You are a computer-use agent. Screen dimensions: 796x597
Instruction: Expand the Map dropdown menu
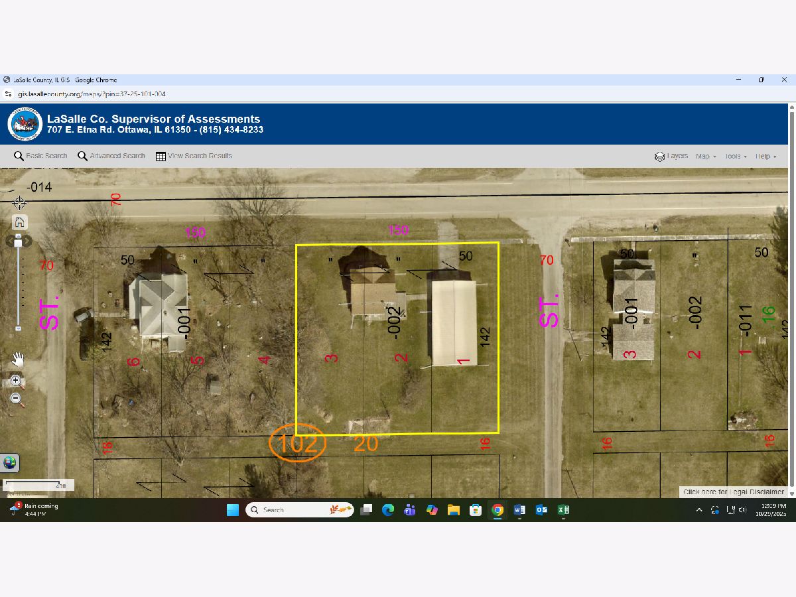point(706,157)
